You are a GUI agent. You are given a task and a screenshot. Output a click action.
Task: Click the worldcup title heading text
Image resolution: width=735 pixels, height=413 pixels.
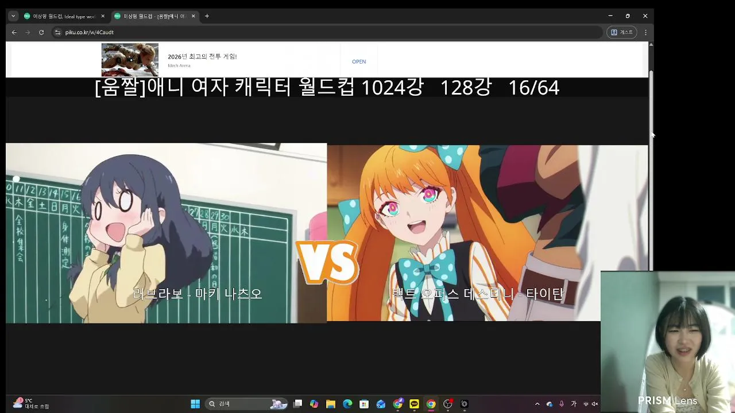(x=327, y=87)
